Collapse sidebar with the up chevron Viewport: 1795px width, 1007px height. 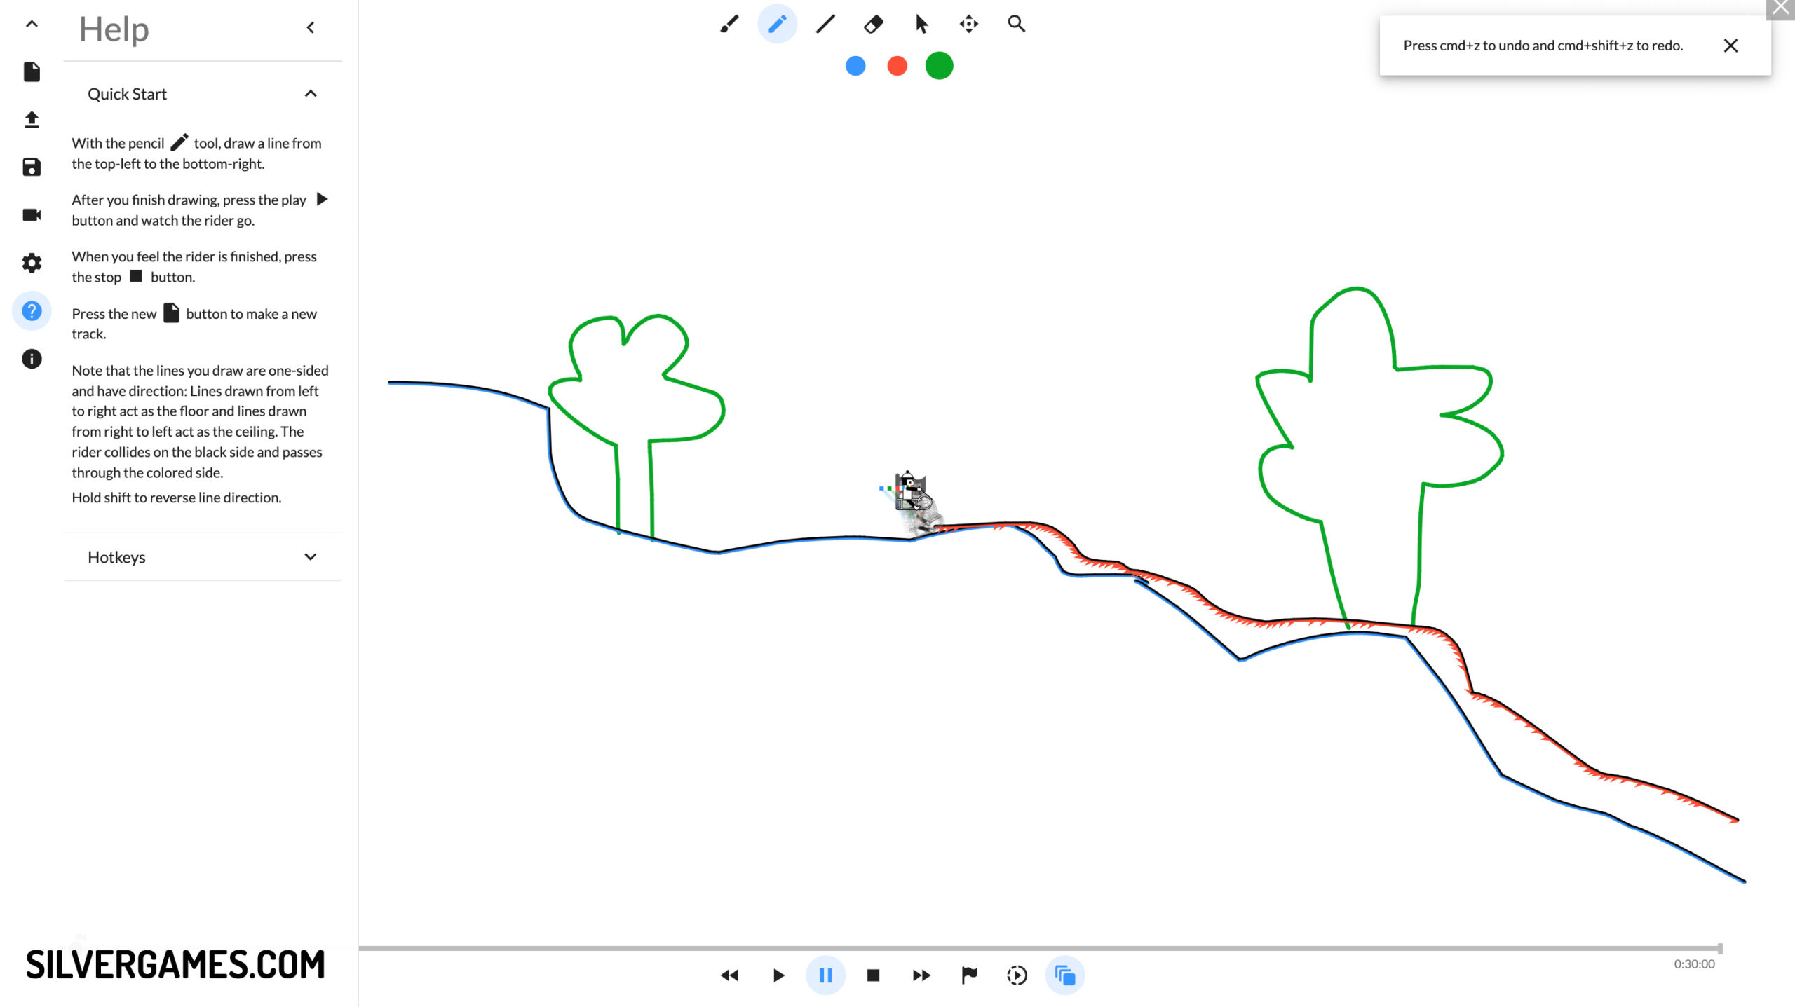pos(32,24)
